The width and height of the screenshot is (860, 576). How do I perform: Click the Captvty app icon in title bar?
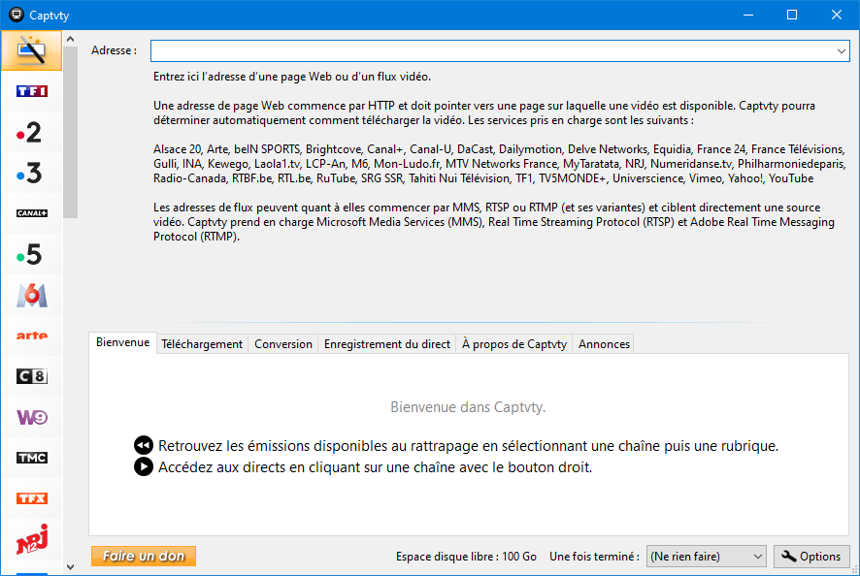(17, 15)
